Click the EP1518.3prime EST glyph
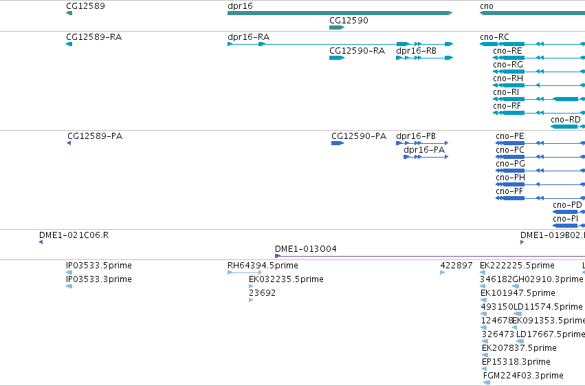 484,369
